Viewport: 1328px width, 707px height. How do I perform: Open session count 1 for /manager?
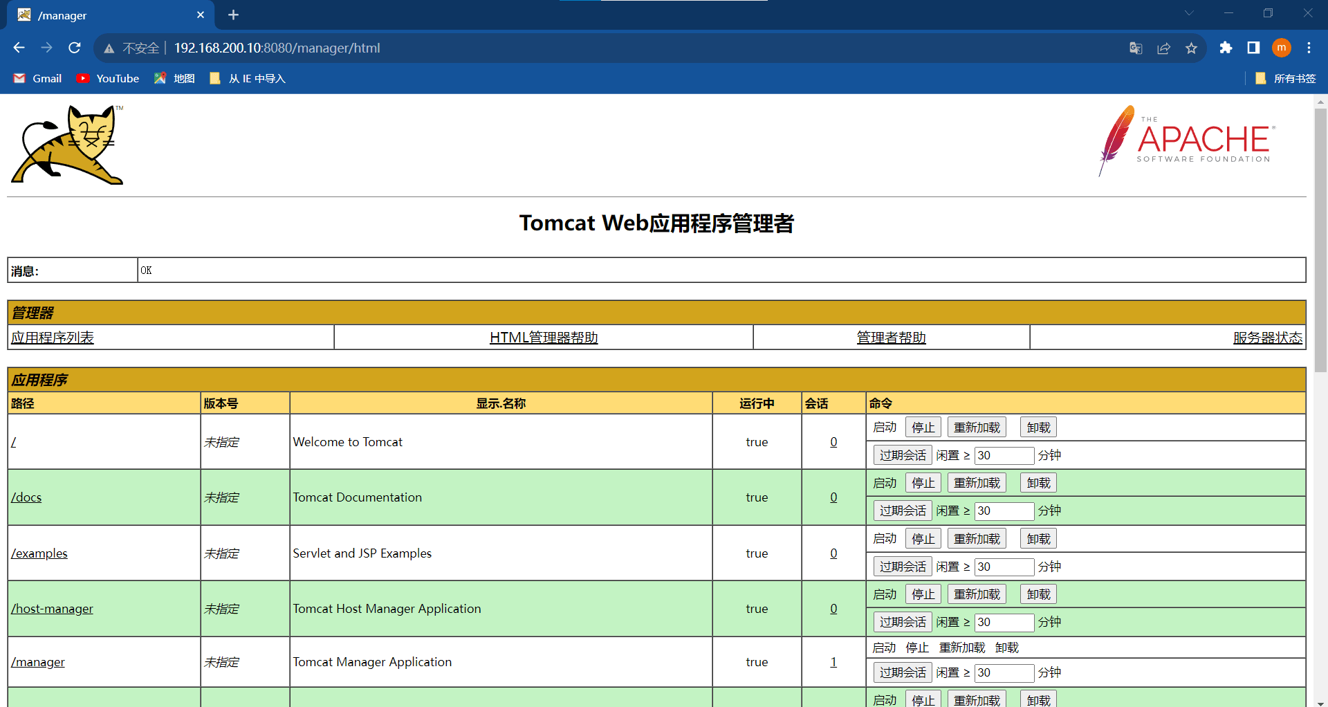click(x=833, y=662)
